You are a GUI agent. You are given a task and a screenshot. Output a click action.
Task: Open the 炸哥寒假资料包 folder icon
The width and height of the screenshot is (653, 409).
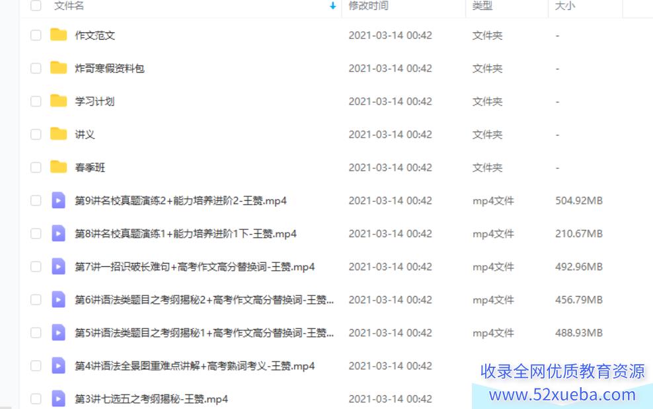[58, 68]
